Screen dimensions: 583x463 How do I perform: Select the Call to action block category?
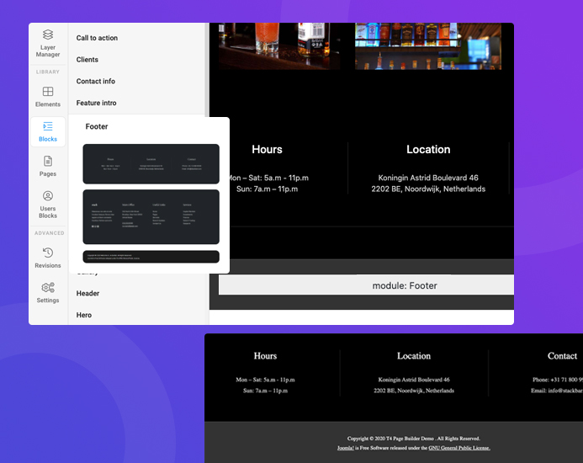97,38
